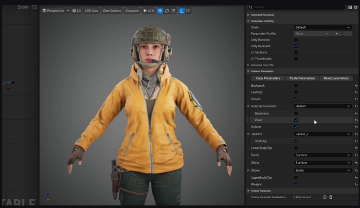
Task: Uncheck the Visor checkbox
Action: 296,120
